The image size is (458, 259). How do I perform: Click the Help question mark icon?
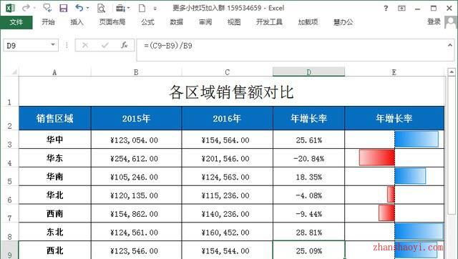coord(386,8)
